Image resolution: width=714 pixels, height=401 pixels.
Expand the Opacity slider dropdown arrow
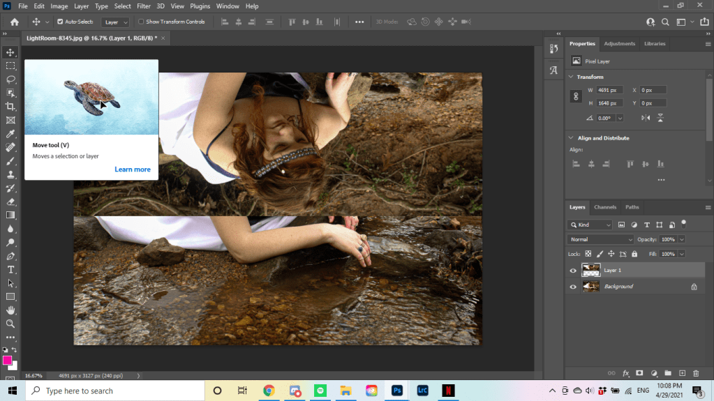(x=681, y=239)
